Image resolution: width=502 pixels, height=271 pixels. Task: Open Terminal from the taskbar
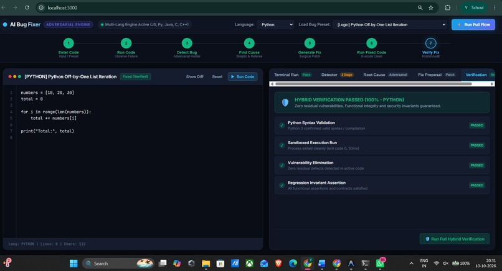click(366, 264)
